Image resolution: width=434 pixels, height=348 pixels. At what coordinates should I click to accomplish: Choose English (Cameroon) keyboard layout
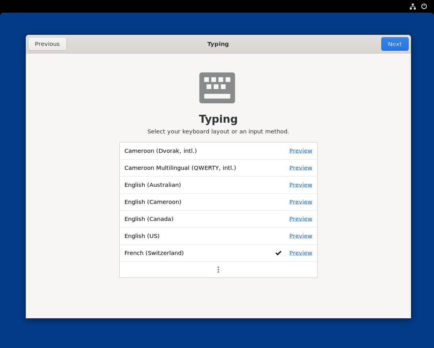(x=153, y=202)
